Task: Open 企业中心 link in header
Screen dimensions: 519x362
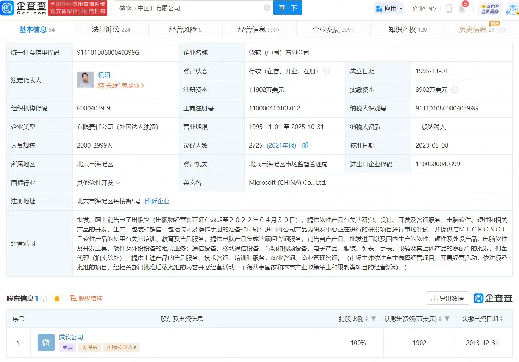Action: coord(424,8)
